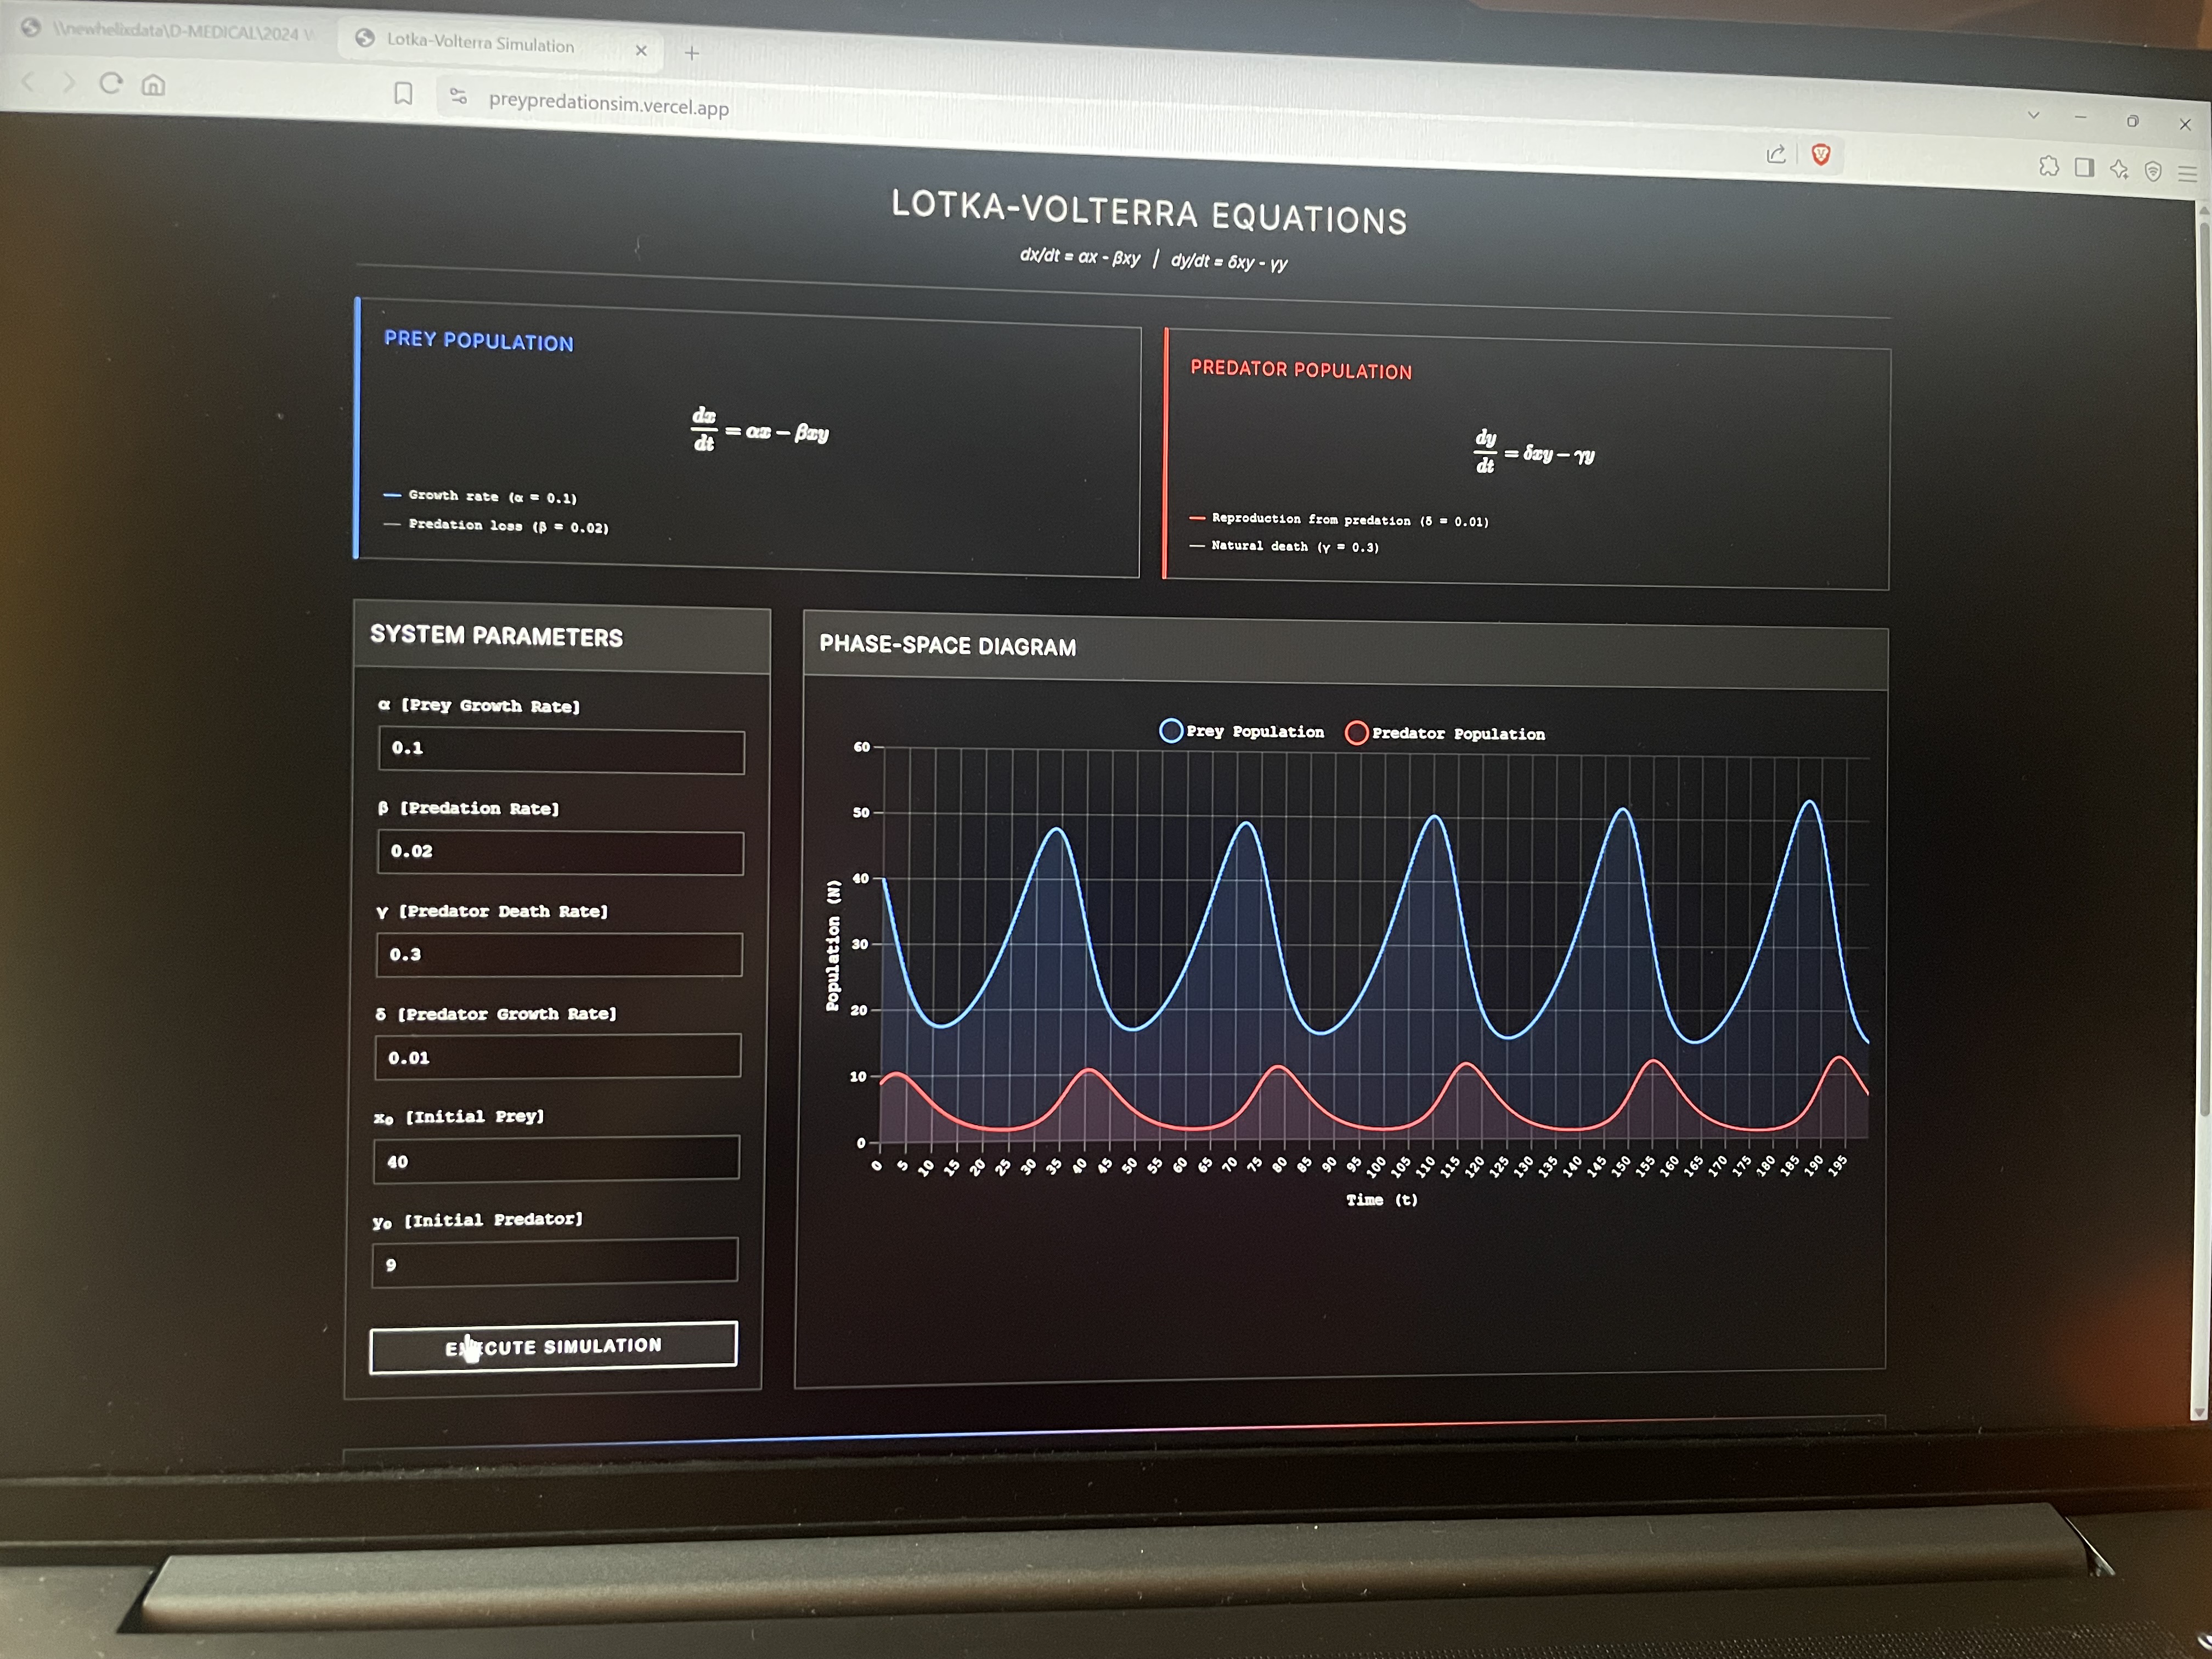This screenshot has width=2212, height=1659.
Task: Click the Brave VPN shield icon
Action: (x=2153, y=172)
